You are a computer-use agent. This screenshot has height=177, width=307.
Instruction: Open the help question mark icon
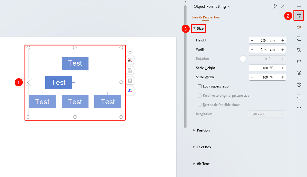(299, 85)
